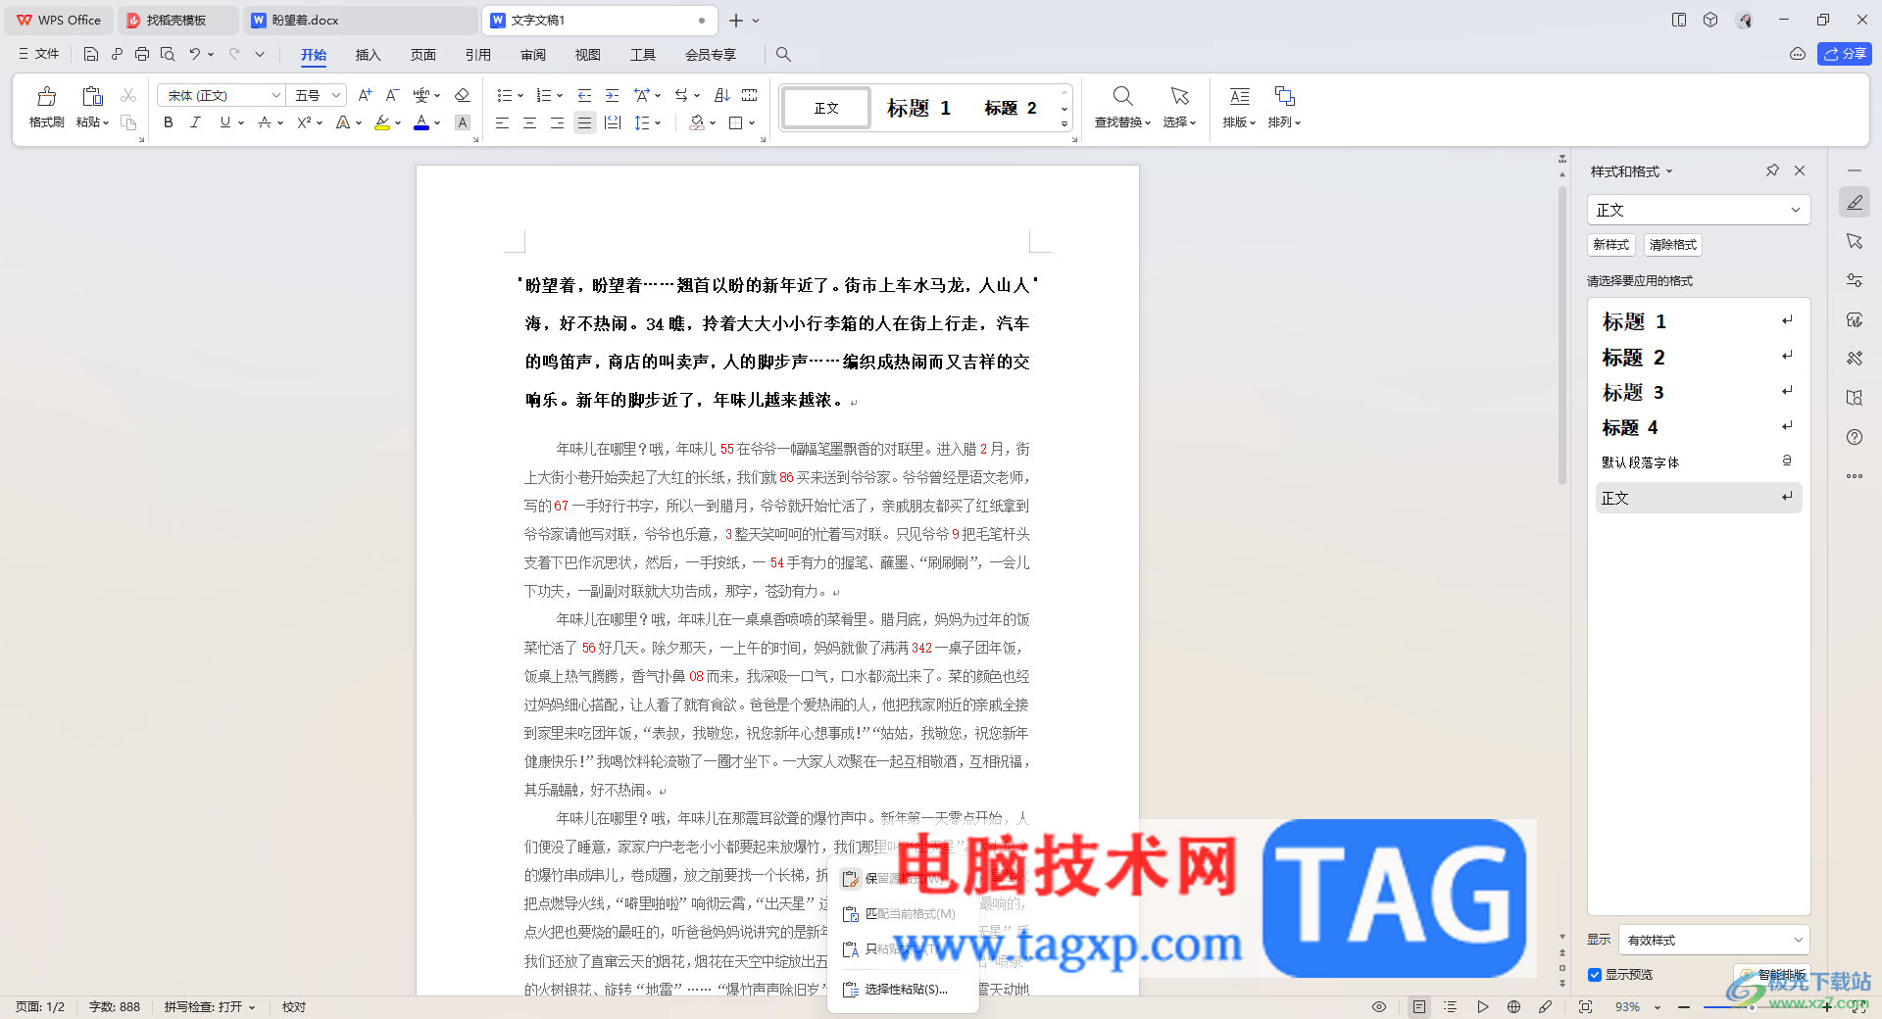Click the italic formatting icon

point(196,122)
